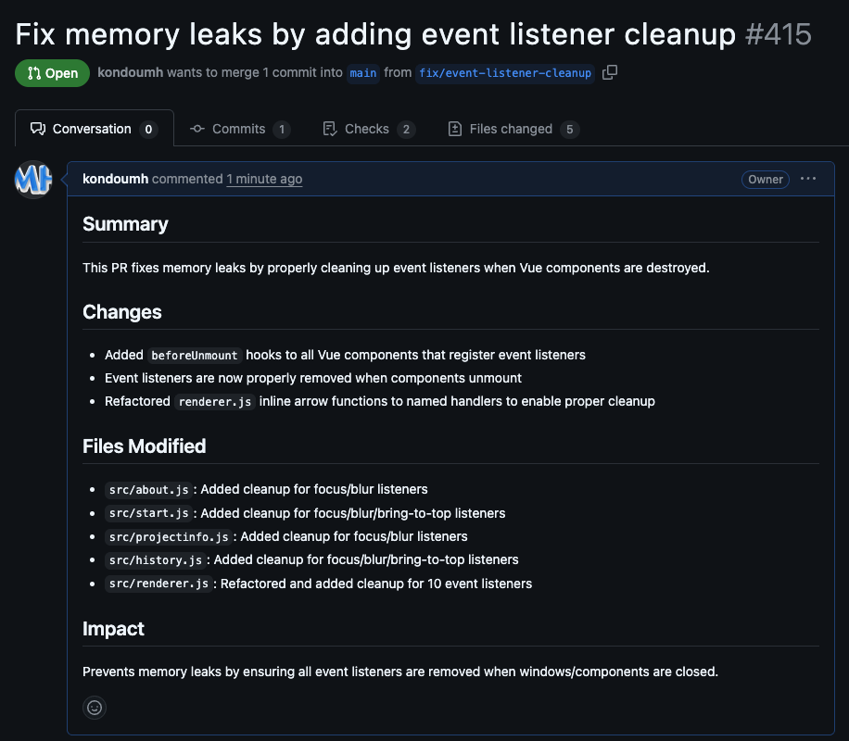Click the '1 minute ago' timestamp link
This screenshot has width=849, height=741.
point(264,179)
